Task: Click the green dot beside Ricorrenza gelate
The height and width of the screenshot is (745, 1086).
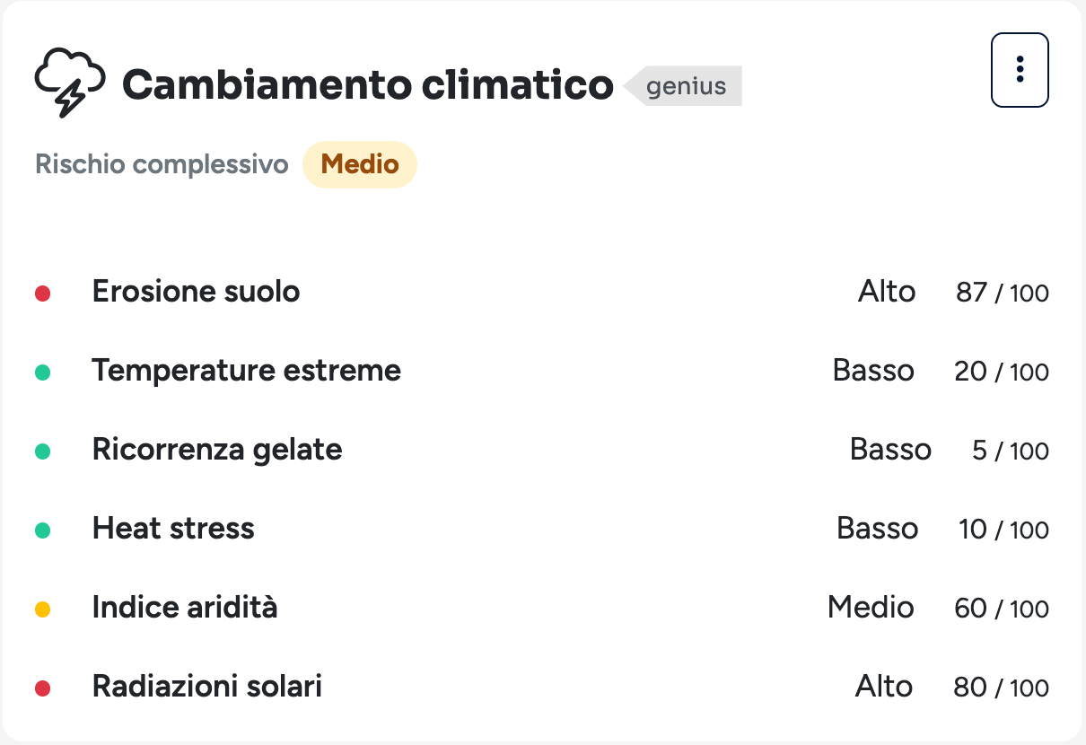Action: click(x=42, y=451)
